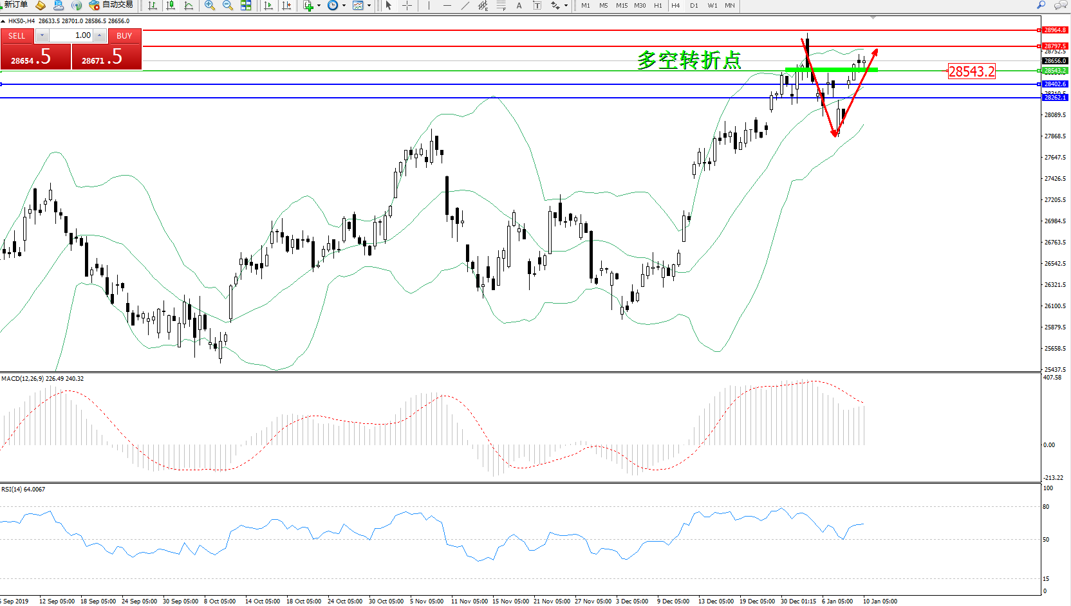Click the zoom in magnifier icon

(209, 5)
